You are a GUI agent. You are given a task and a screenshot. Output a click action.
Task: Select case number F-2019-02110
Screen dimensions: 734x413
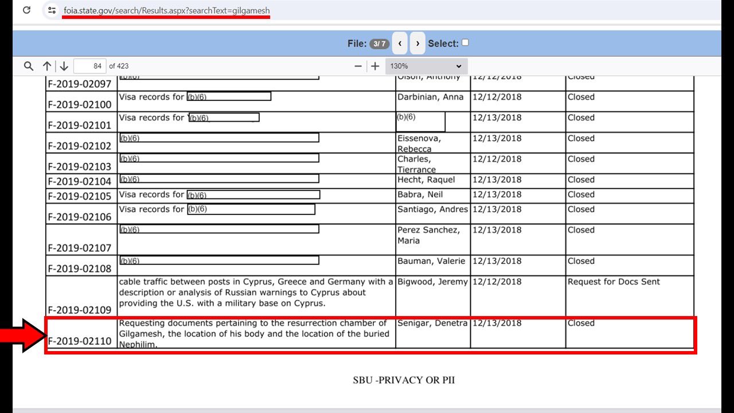(x=80, y=341)
